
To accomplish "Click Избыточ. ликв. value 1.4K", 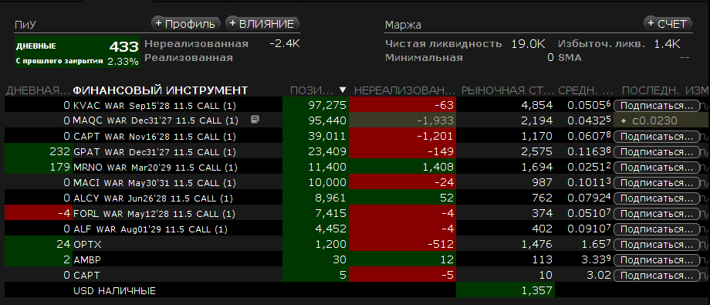I will (x=667, y=44).
